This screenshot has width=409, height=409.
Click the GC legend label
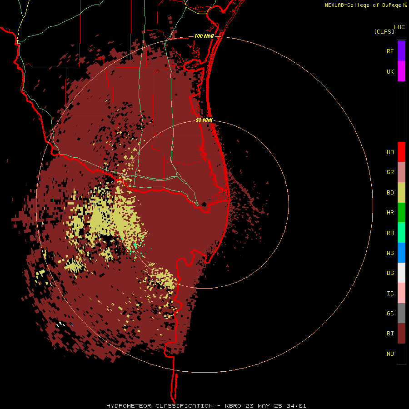[x=390, y=314]
